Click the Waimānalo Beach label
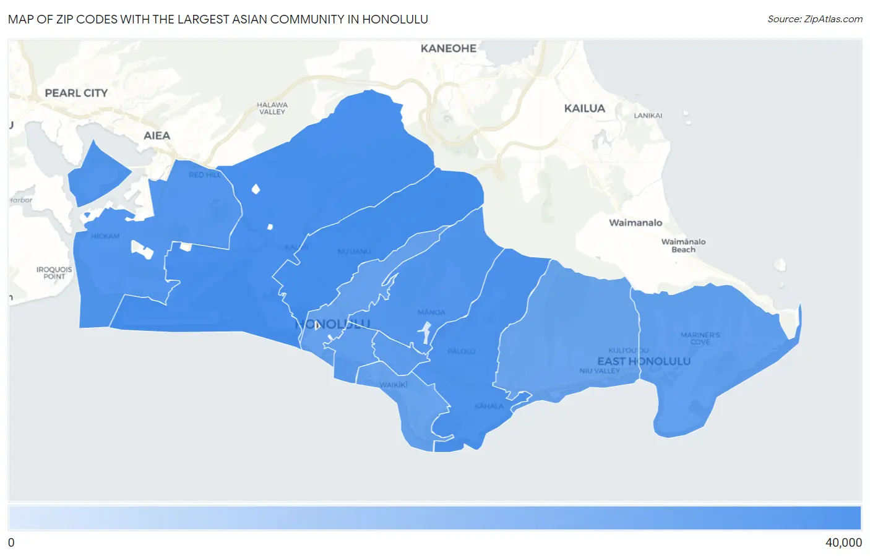This screenshot has height=556, width=870. coord(683,246)
